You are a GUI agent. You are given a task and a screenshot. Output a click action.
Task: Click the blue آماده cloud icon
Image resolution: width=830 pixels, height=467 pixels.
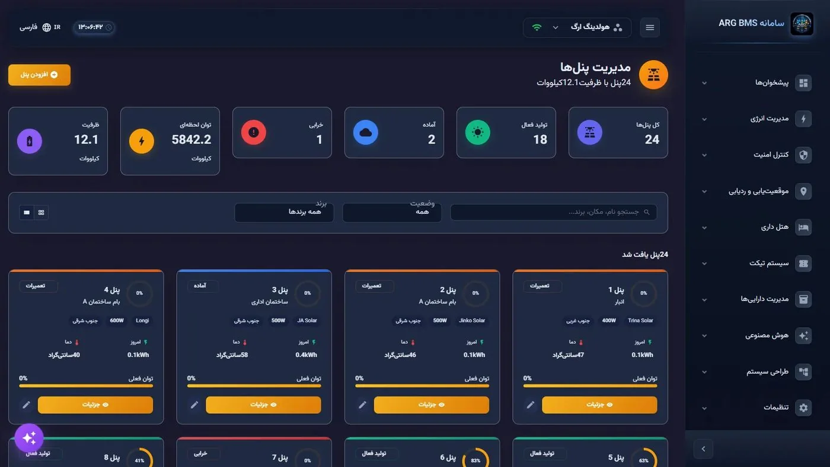coord(366,132)
